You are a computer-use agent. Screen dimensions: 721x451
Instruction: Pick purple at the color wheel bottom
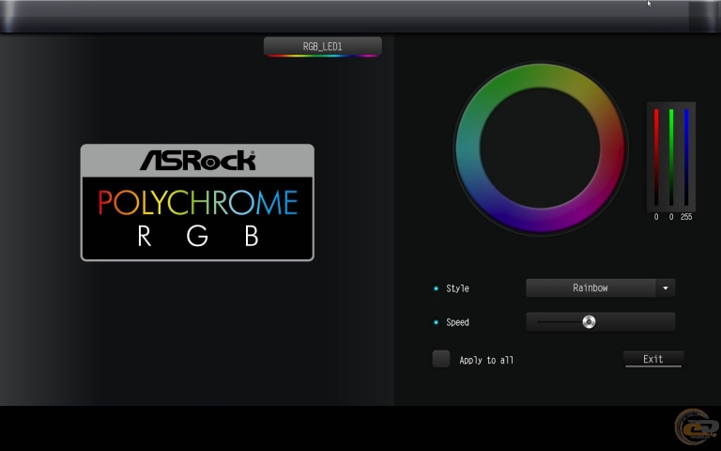coord(540,221)
